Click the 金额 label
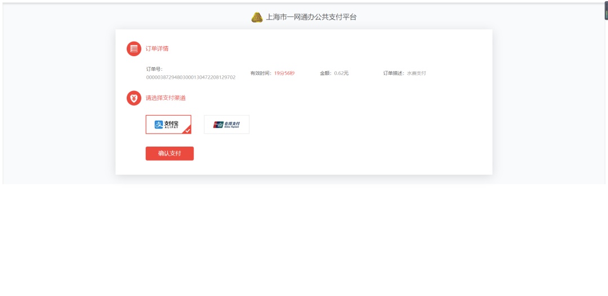 coord(327,73)
